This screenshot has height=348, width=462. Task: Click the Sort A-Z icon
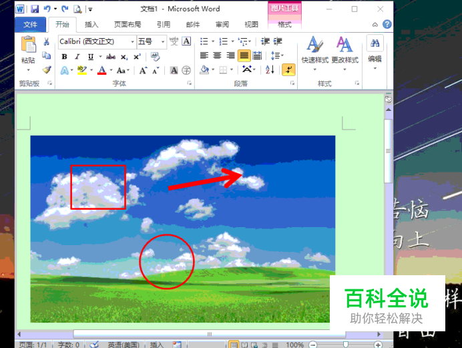click(270, 70)
